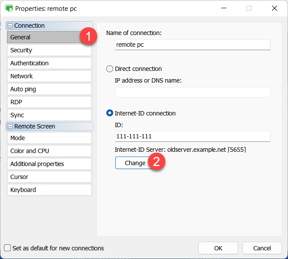
Task: Open the Mode settings page
Action: 49,138
